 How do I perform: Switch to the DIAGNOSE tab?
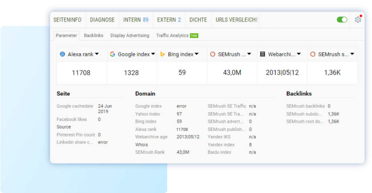point(102,20)
